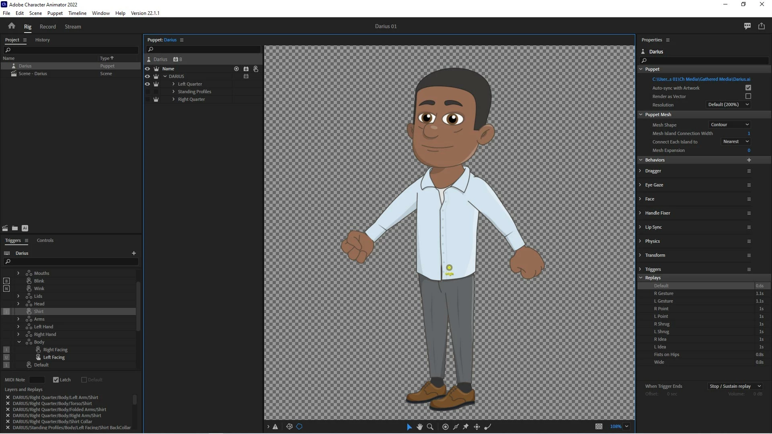772x434 pixels.
Task: Toggle the mesh display icon
Action: coord(289,427)
